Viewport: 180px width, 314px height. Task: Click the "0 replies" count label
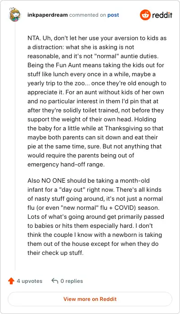(x=72, y=281)
